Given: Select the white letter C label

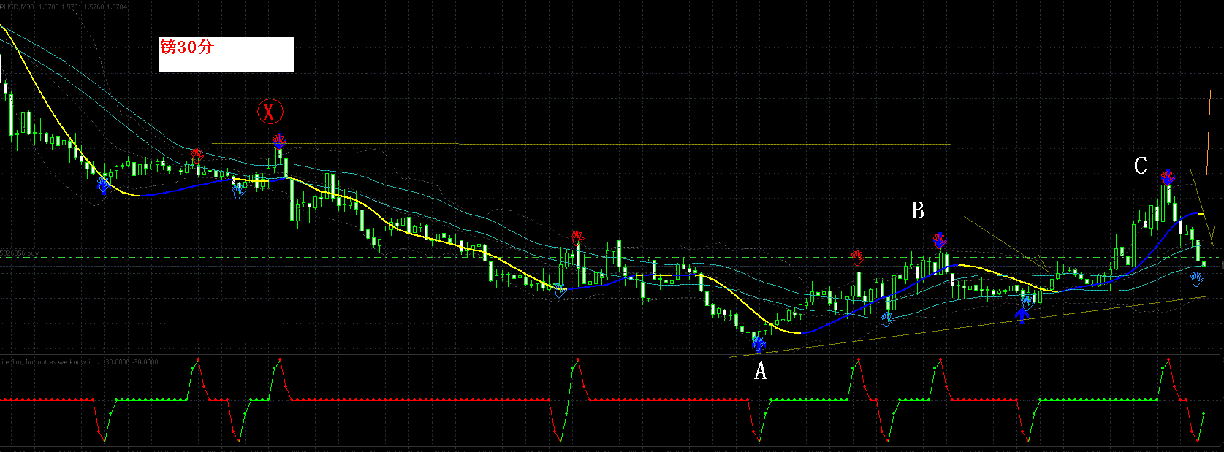Looking at the screenshot, I should pyautogui.click(x=1141, y=166).
